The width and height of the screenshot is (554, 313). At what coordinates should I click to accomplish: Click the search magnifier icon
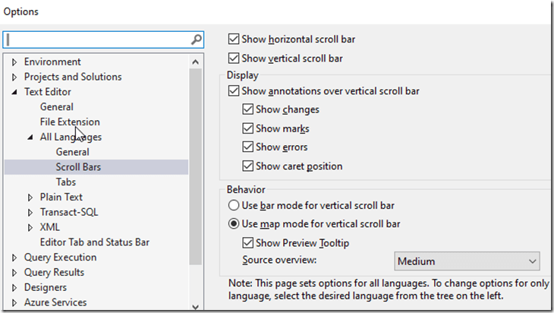click(x=197, y=40)
